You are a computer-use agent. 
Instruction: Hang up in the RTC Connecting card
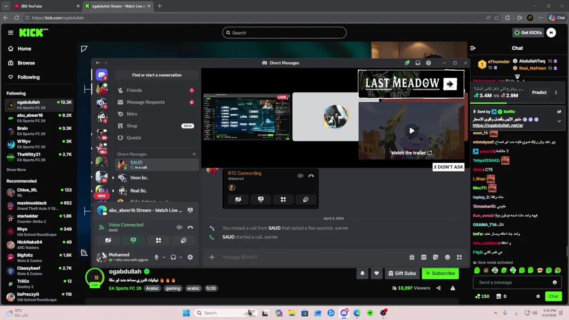(x=311, y=176)
